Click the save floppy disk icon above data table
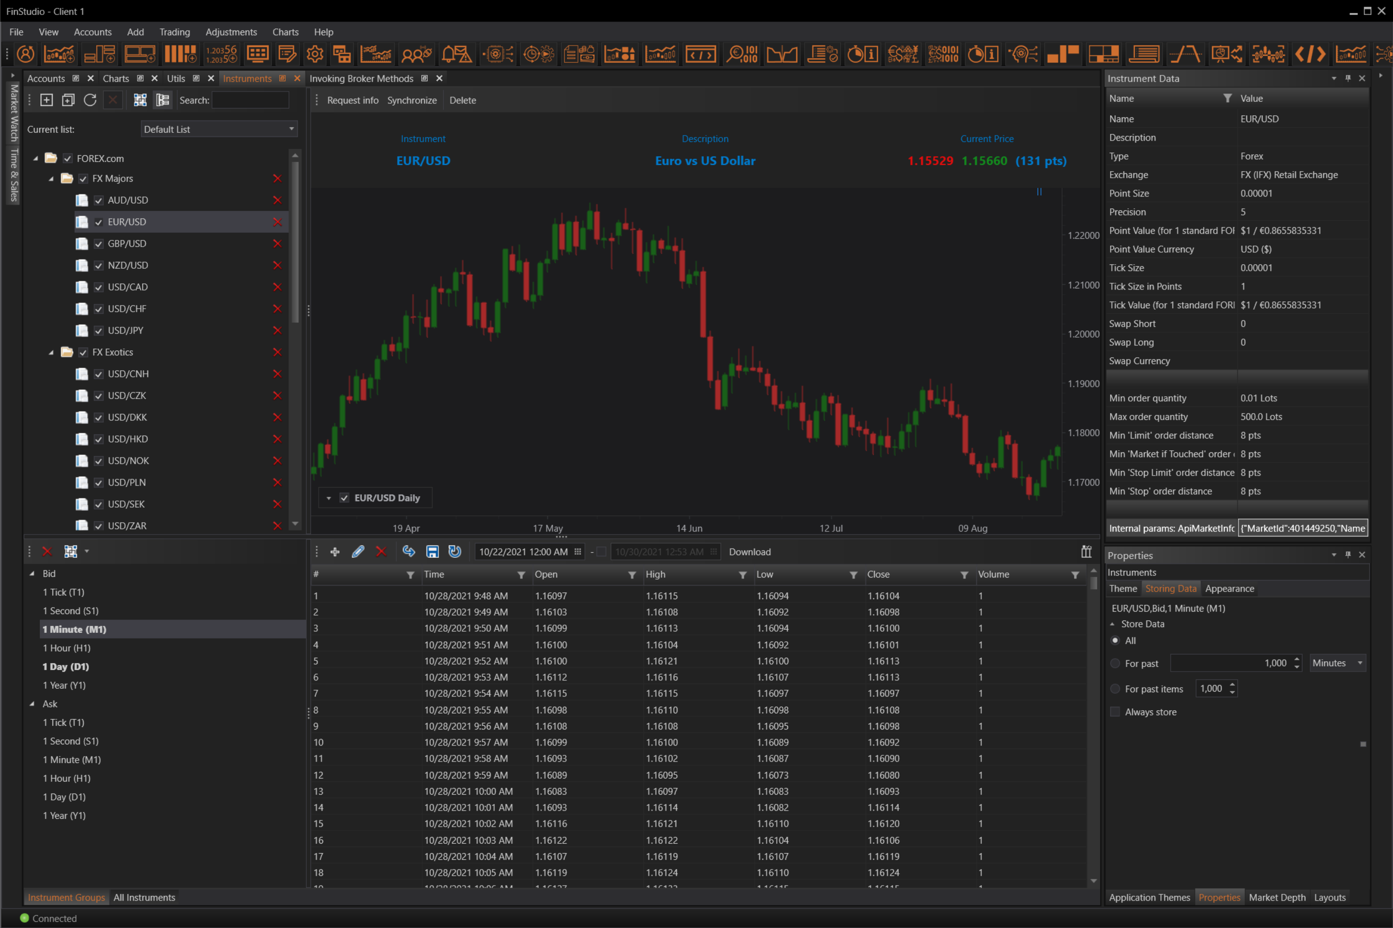Image resolution: width=1393 pixels, height=928 pixels. tap(433, 552)
